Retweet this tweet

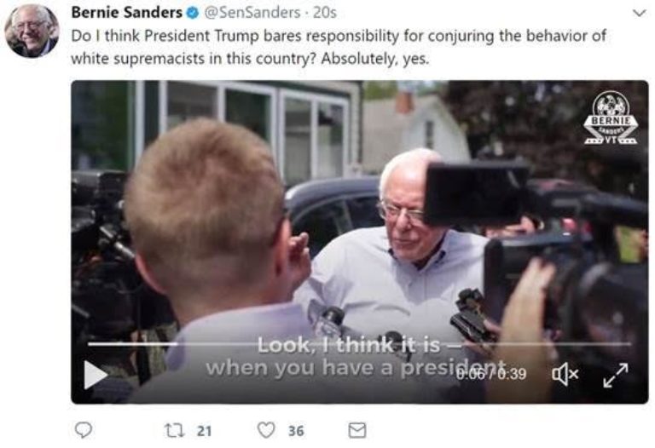(x=174, y=430)
